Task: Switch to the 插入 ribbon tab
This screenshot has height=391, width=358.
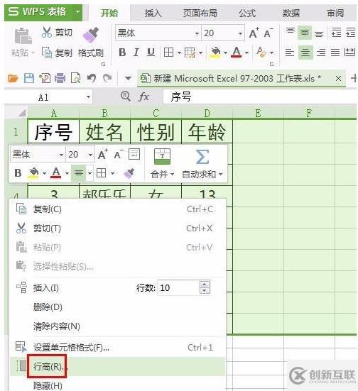Action: point(153,13)
